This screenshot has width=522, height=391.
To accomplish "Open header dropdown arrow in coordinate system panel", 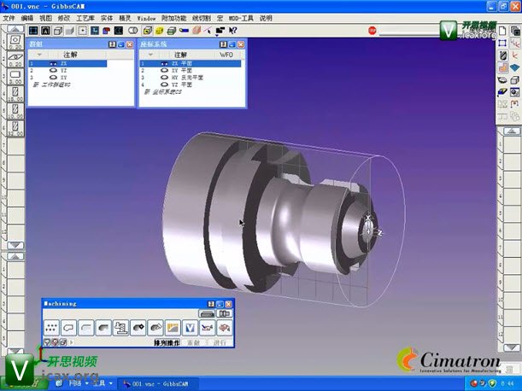I will tap(150, 55).
